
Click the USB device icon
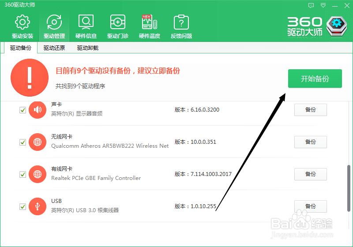coord(38,206)
